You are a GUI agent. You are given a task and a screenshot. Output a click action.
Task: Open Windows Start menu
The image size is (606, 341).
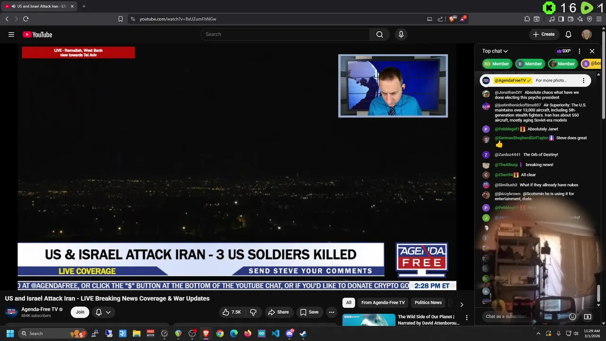pyautogui.click(x=10, y=333)
